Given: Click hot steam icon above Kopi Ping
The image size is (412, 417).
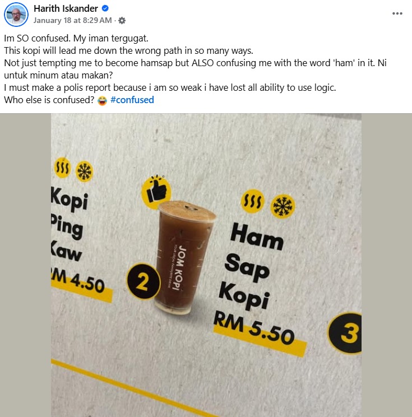Looking at the screenshot, I should (x=63, y=168).
